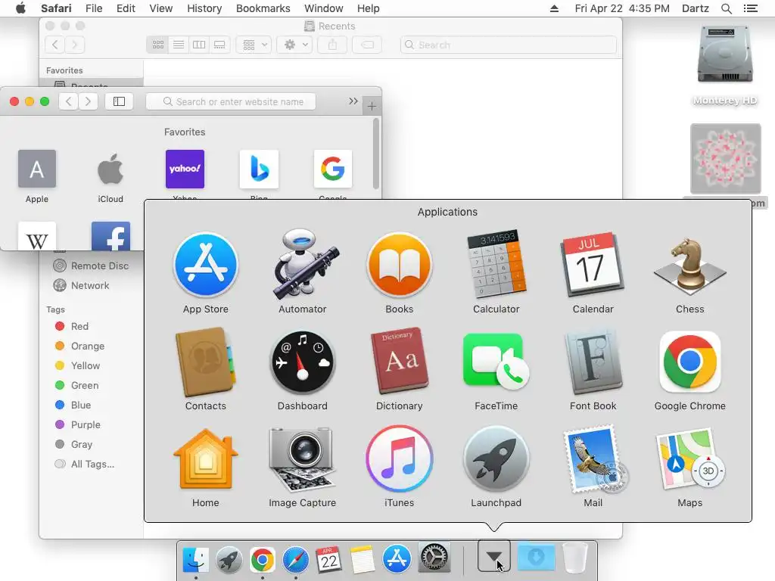This screenshot has height=581, width=775.
Task: Open the Apple menu
Action: 20,8
